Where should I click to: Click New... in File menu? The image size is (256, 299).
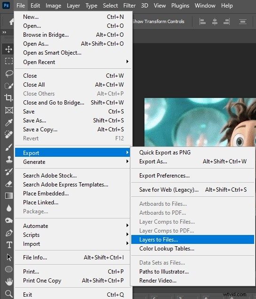coord(73,17)
